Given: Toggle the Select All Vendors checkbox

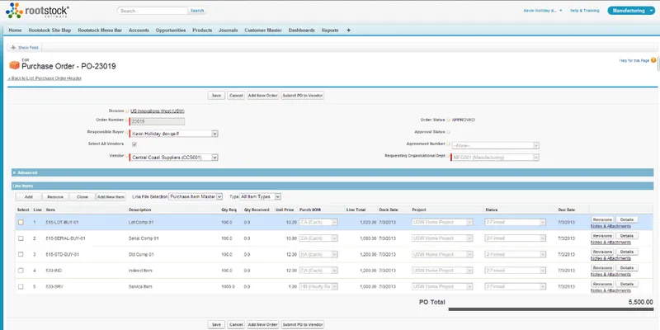Looking at the screenshot, I should [134, 144].
